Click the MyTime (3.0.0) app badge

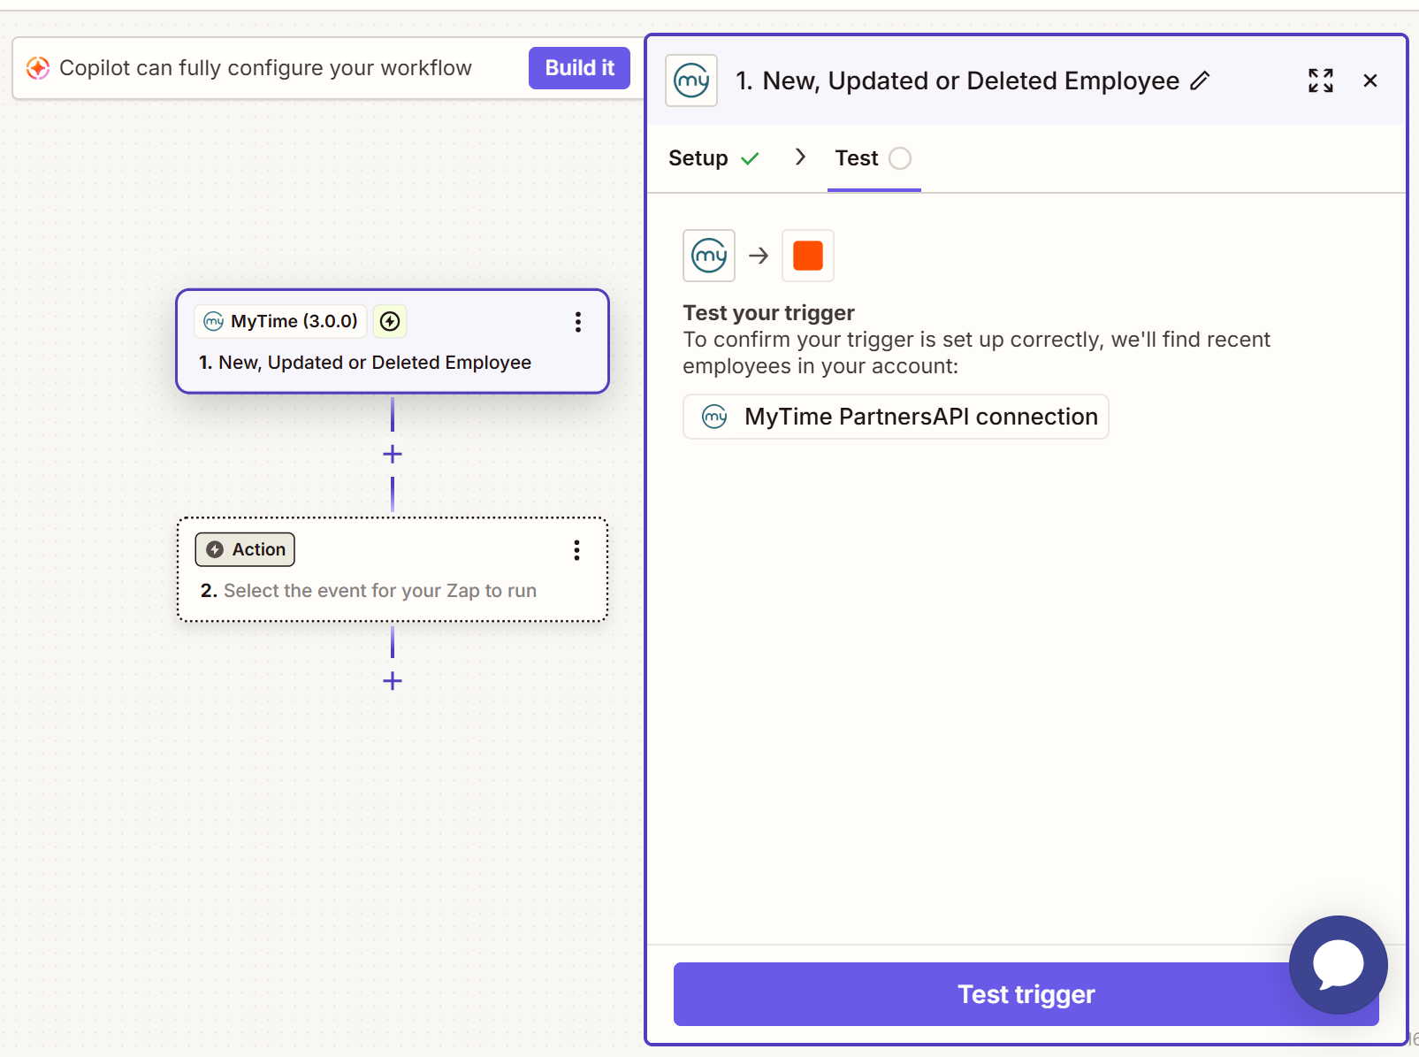click(x=280, y=321)
